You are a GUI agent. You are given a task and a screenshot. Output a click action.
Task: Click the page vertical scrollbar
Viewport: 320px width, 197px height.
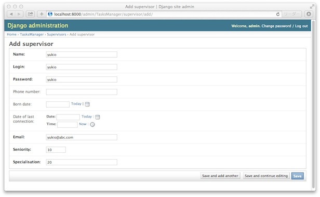coord(314,104)
